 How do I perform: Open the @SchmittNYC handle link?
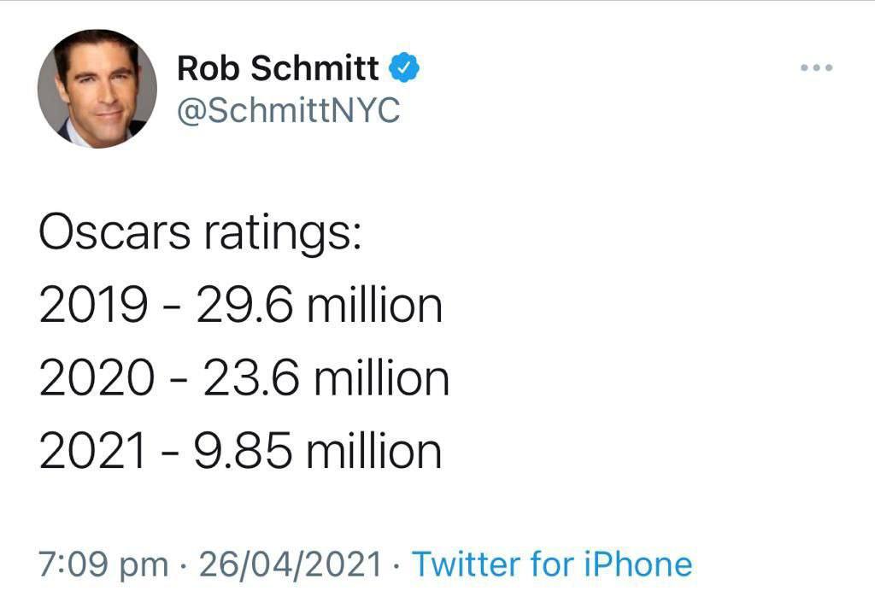[x=288, y=110]
